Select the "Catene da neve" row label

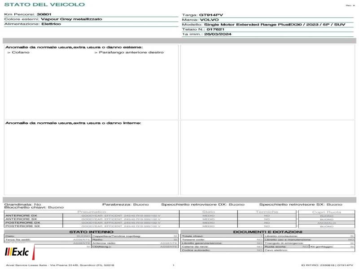pyautogui.click(x=195, y=247)
